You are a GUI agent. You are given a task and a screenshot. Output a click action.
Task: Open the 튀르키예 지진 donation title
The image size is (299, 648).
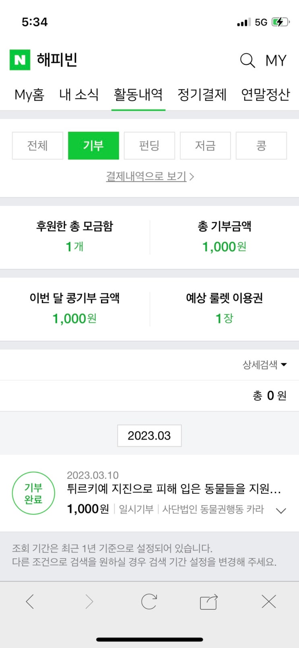174,489
